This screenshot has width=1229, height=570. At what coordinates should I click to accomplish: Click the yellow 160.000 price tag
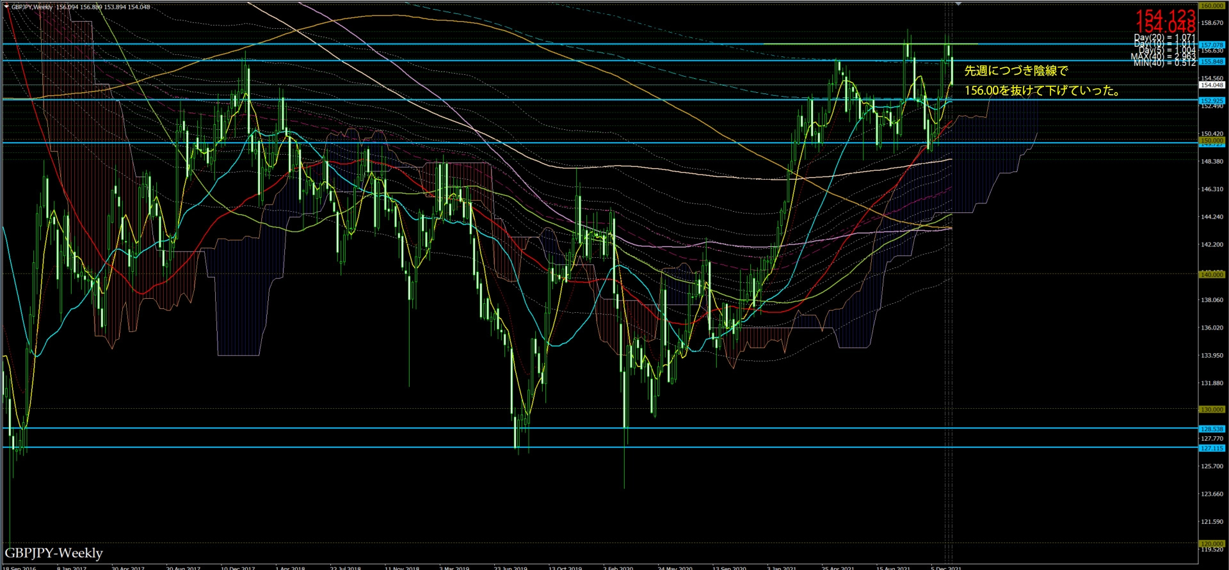tap(1212, 6)
